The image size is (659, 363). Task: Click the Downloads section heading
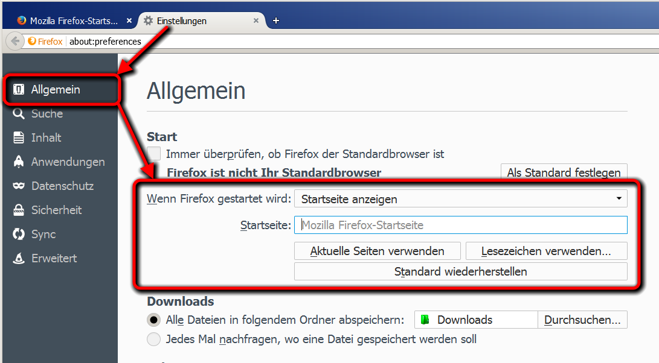pos(180,301)
